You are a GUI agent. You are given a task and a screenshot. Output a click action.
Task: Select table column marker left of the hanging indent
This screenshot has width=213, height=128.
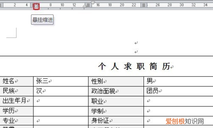32,5
